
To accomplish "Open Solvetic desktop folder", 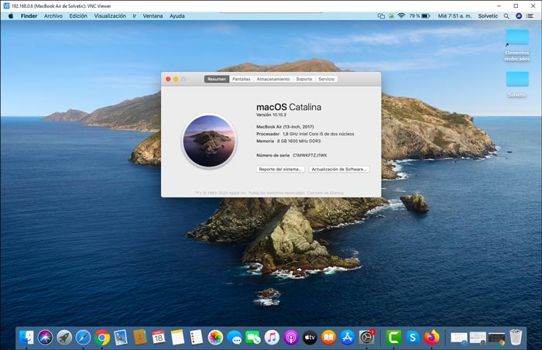I will (517, 84).
